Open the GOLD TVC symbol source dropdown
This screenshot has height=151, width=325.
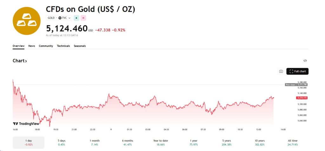(59, 18)
